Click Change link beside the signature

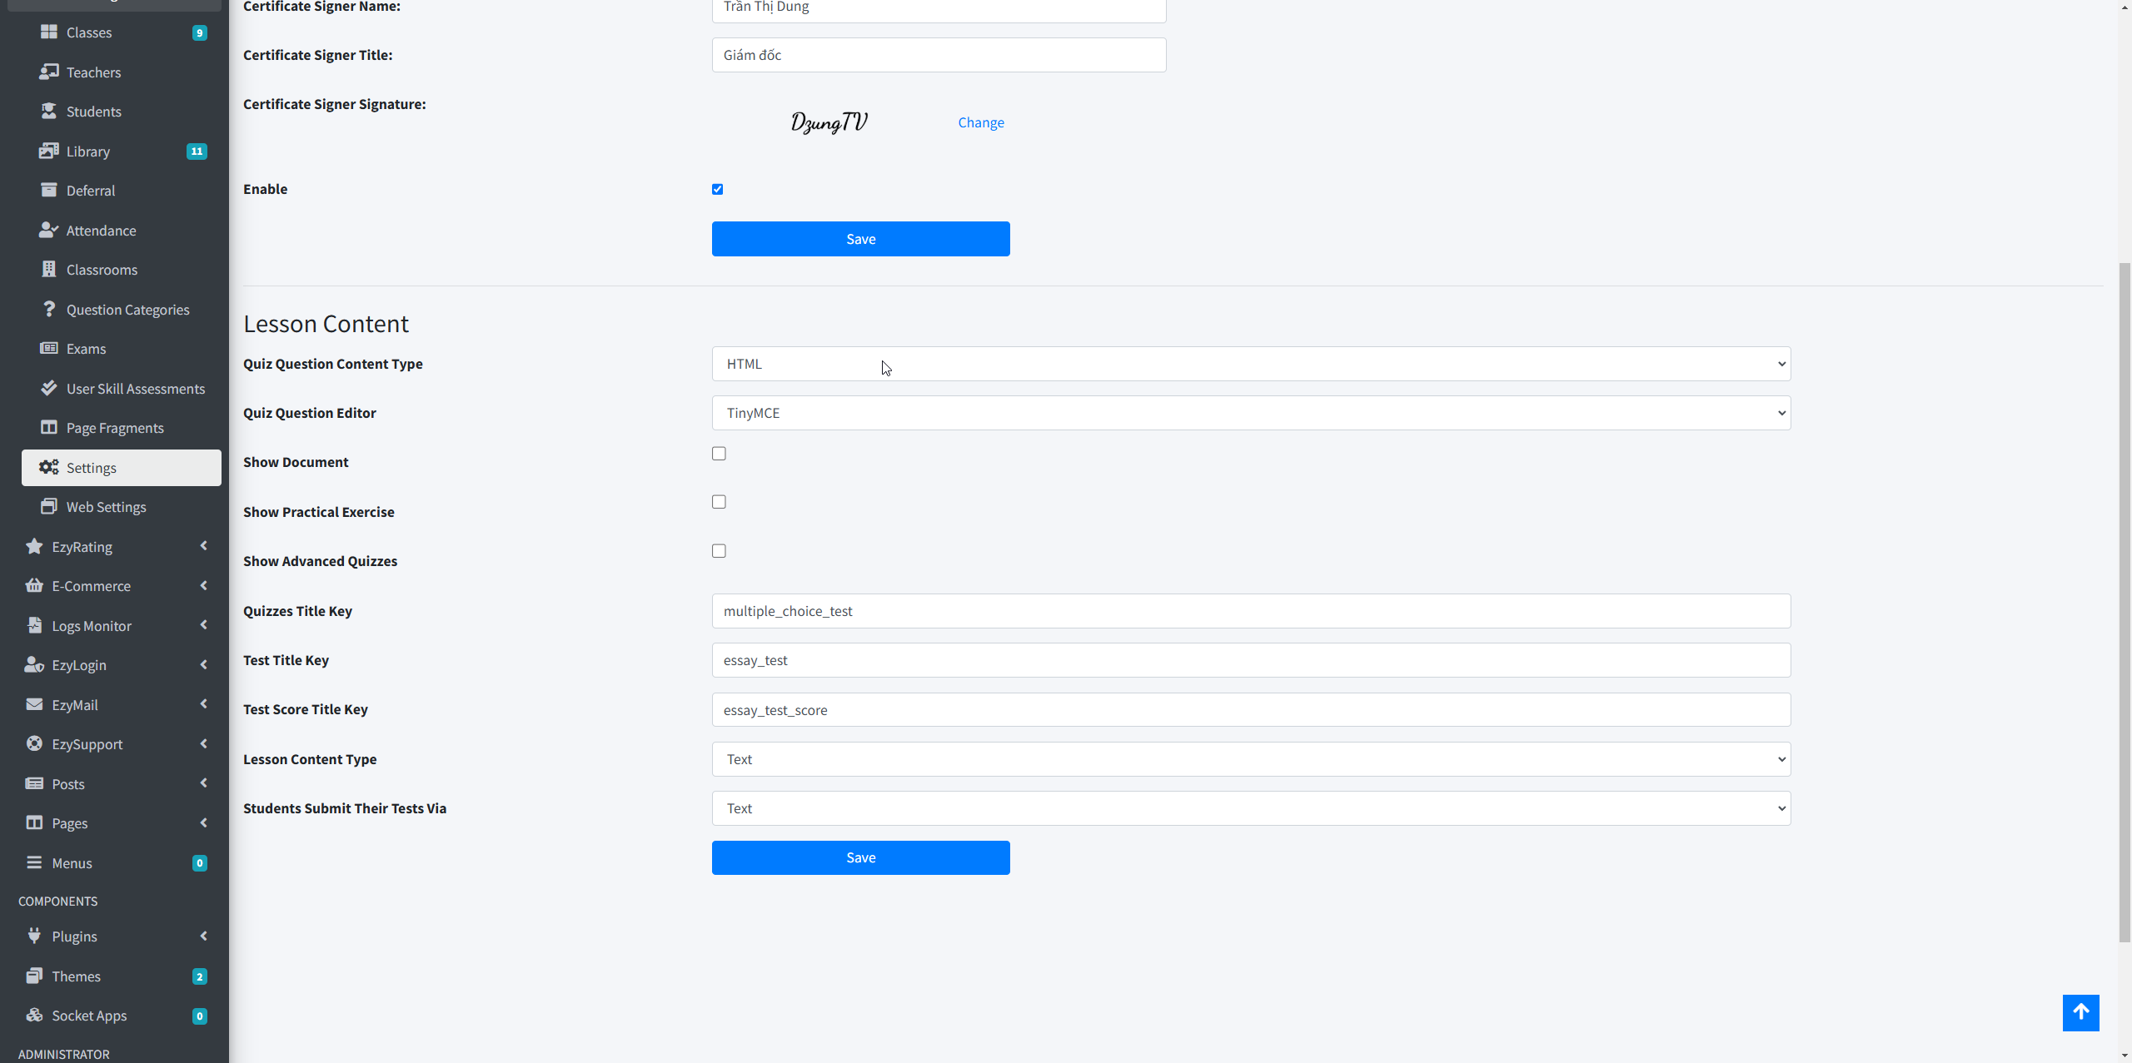(x=980, y=122)
